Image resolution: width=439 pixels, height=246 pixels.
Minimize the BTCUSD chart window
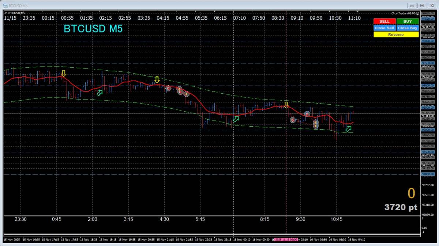coord(412,5)
